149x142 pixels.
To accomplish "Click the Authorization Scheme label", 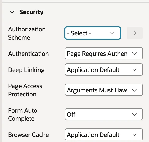I will click(x=27, y=33).
